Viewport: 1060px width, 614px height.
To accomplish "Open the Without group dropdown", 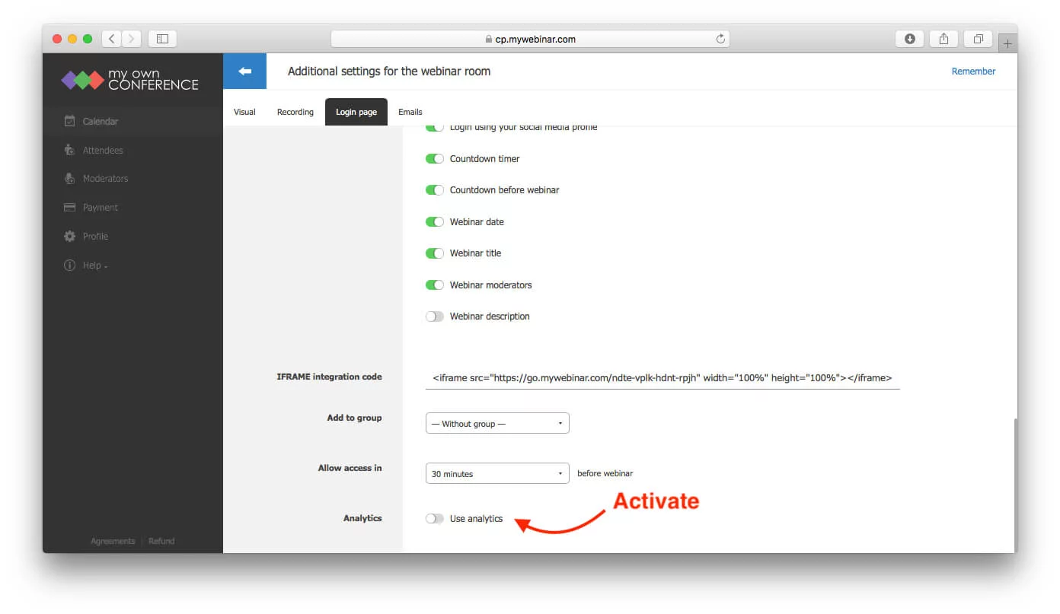I will pos(496,423).
